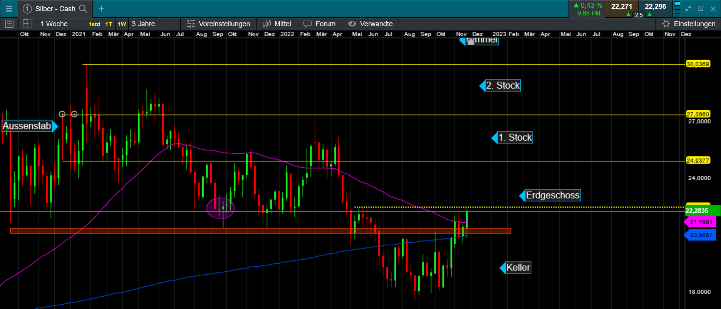Select the purple ellipse drawing on chart
721x309 pixels.
point(221,208)
